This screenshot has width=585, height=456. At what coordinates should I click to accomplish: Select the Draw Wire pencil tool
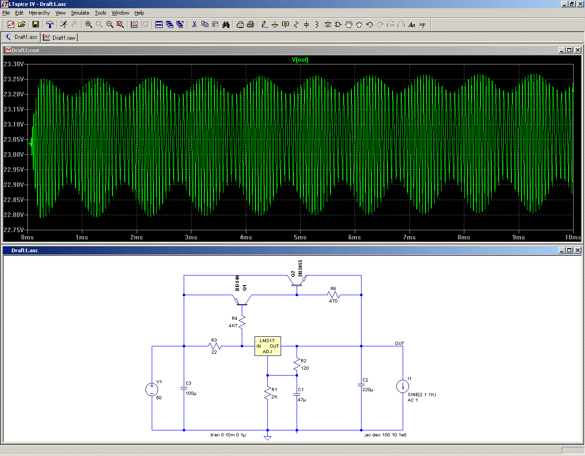[x=265, y=25]
